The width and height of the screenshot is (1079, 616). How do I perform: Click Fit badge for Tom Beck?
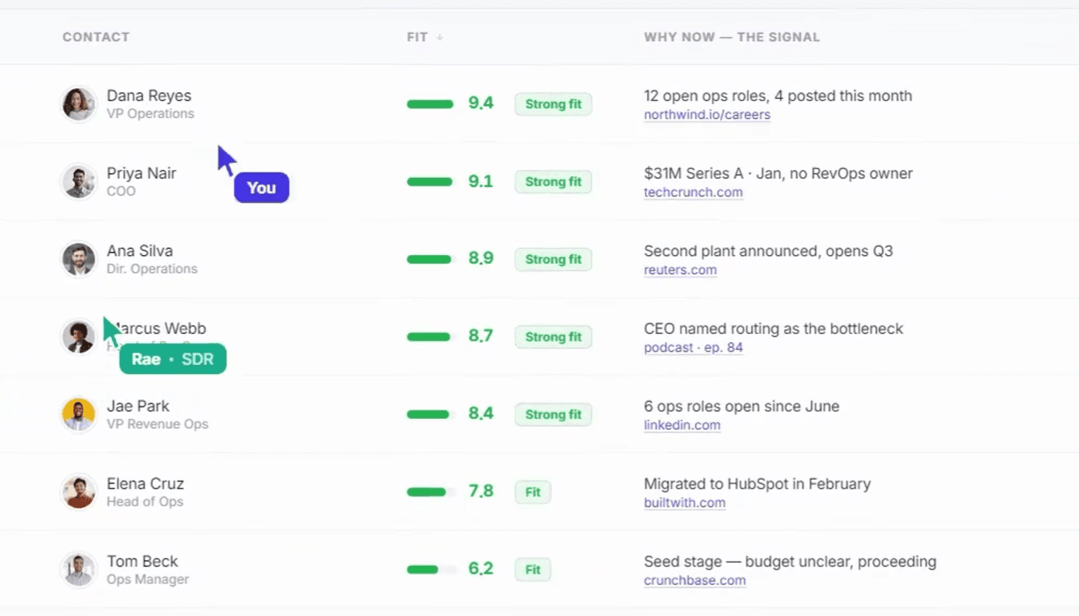[x=533, y=570]
